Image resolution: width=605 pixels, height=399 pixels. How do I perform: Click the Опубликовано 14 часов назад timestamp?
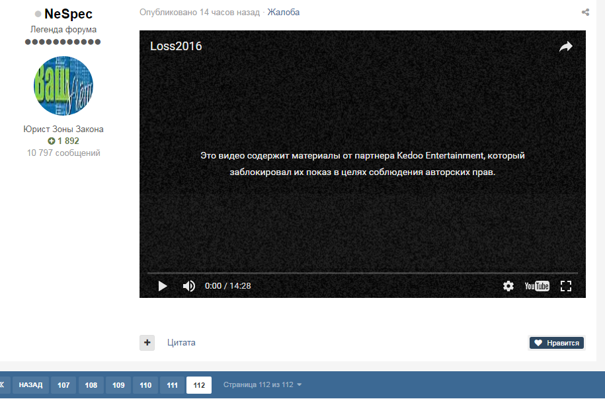point(200,13)
